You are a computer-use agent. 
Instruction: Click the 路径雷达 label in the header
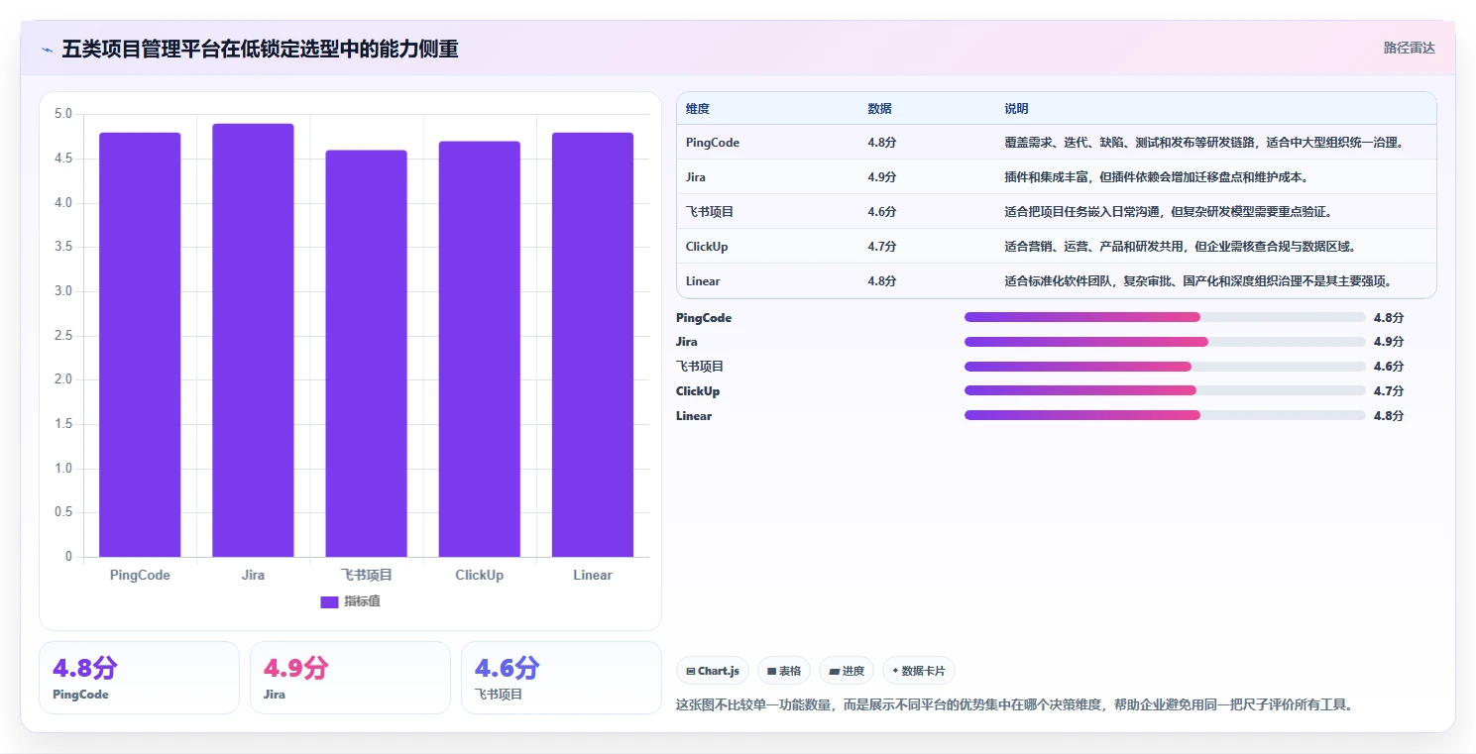(x=1410, y=48)
